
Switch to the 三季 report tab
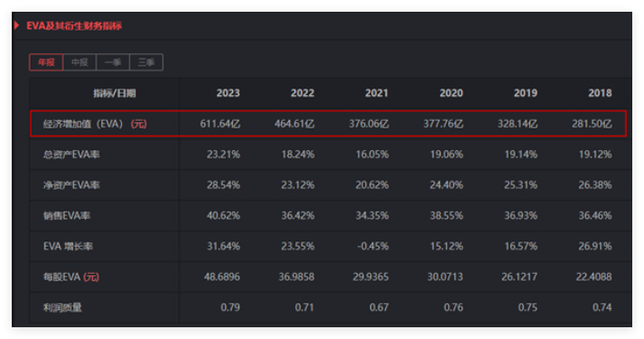click(146, 62)
